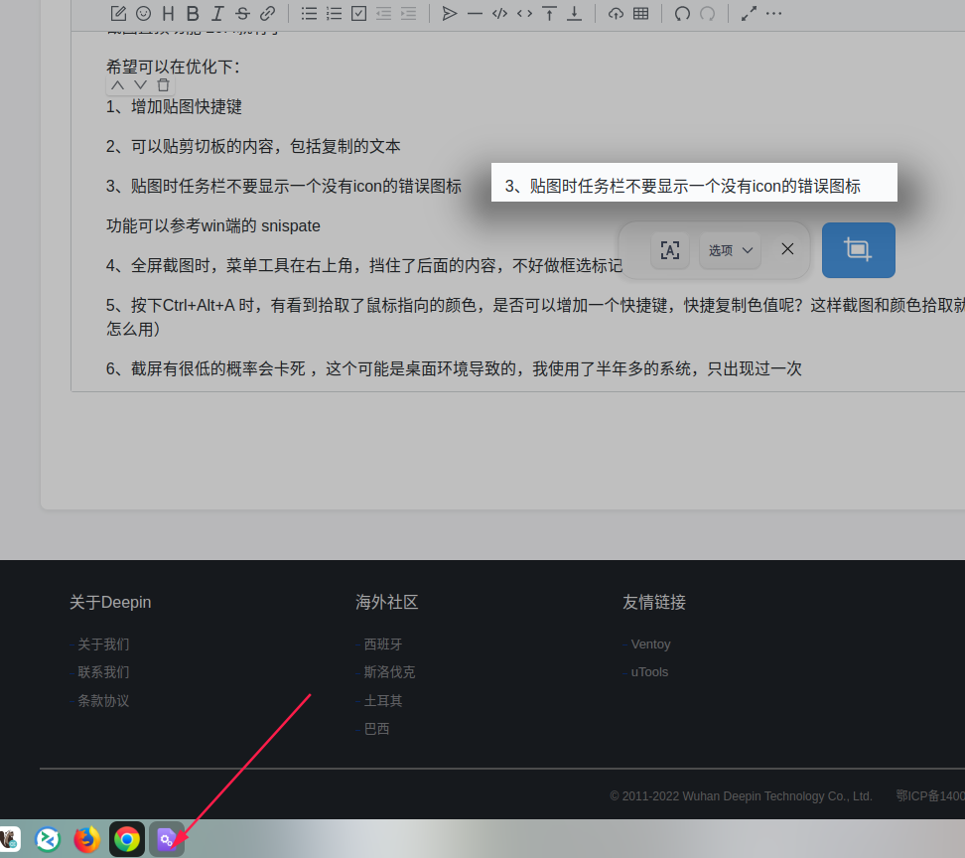Insert a task checklist
This screenshot has height=858, width=965.
pyautogui.click(x=358, y=13)
